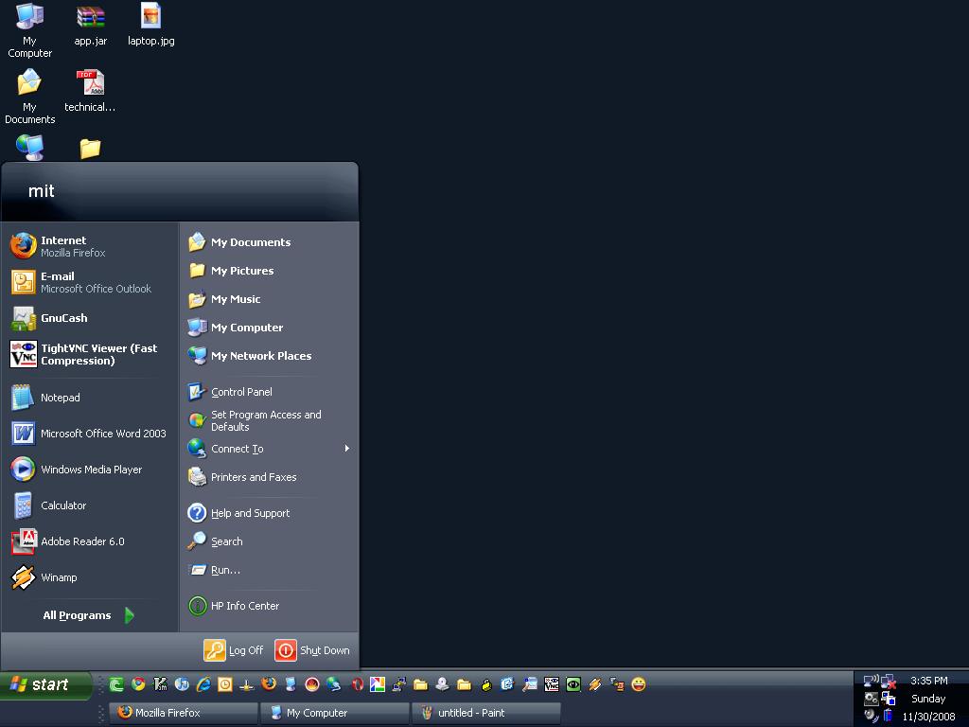This screenshot has width=969, height=727.
Task: Click the Shut Down button
Action: (312, 650)
